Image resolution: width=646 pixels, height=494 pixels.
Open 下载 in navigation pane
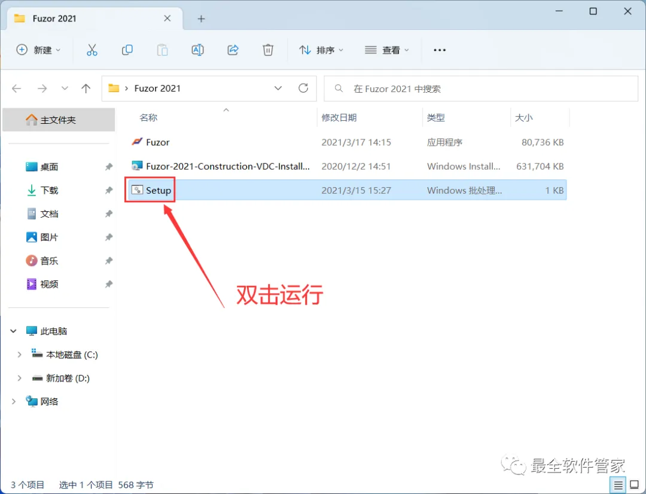tap(49, 190)
